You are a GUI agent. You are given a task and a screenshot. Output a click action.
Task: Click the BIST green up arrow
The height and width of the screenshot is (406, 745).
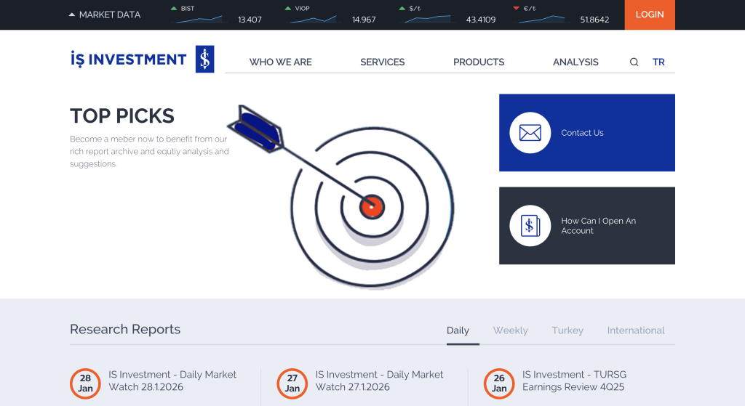click(174, 9)
